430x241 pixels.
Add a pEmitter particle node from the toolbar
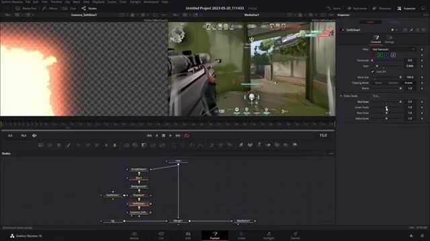212,145
